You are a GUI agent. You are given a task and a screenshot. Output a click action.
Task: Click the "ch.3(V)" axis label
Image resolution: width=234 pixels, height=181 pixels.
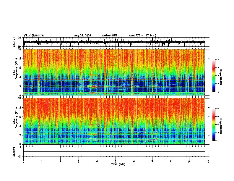14,152
